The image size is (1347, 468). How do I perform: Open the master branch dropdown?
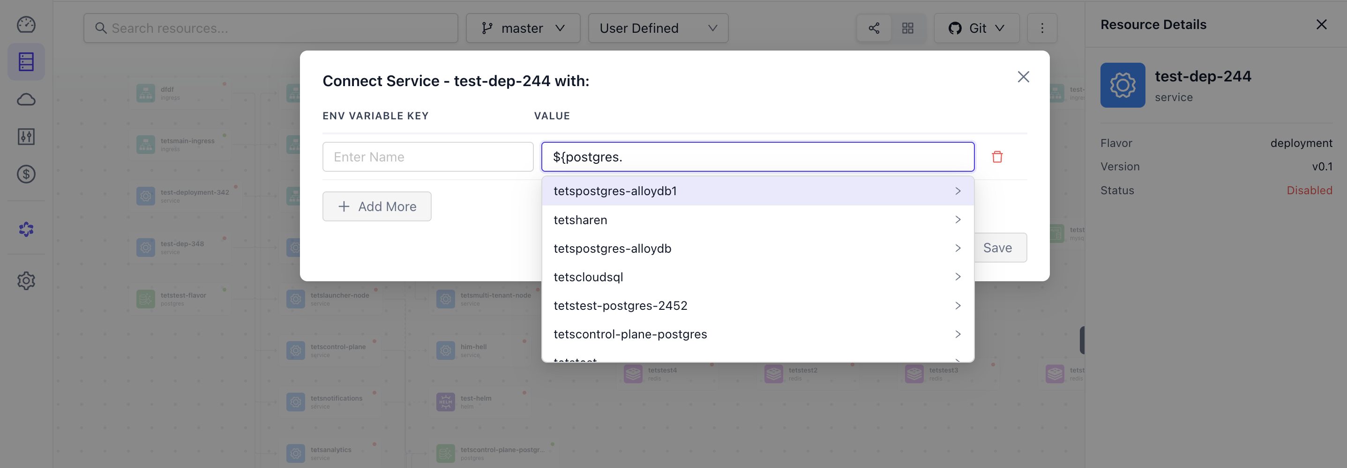523,28
